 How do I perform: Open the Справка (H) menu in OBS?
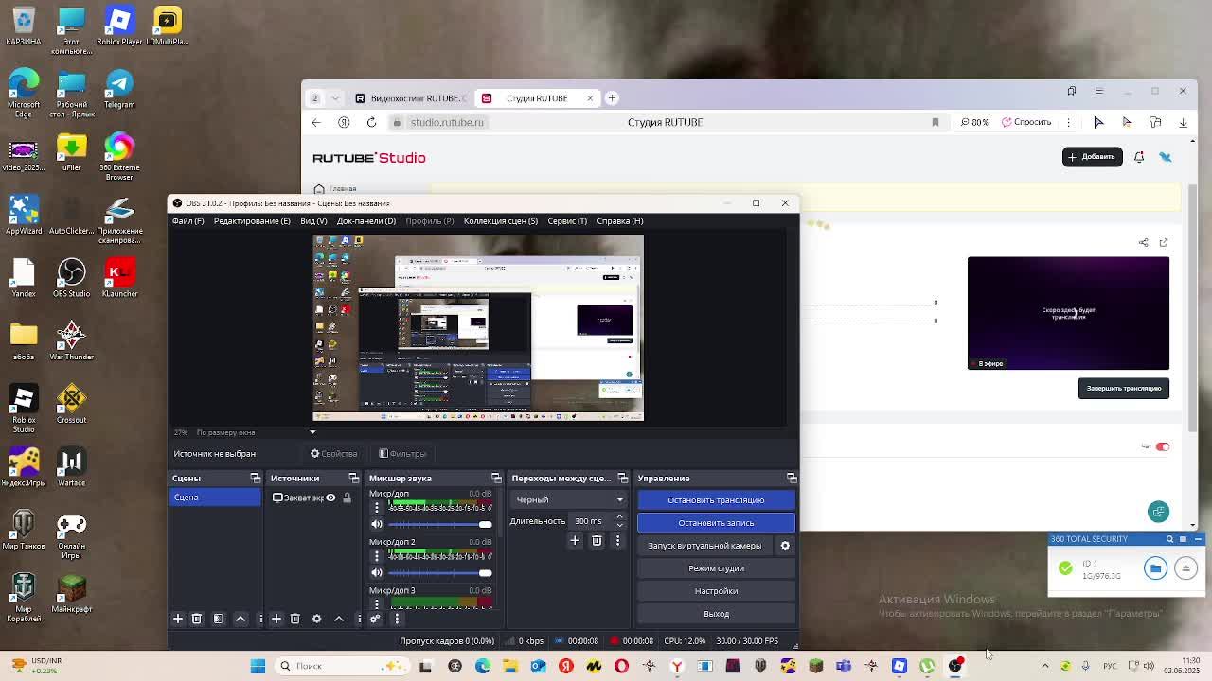point(620,221)
